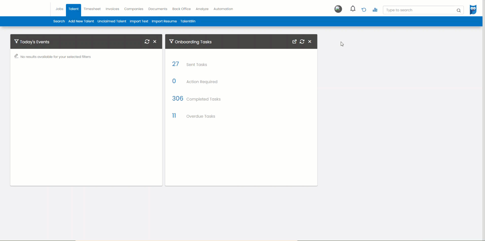Open the notifications bell
This screenshot has width=485, height=241.
[x=353, y=9]
